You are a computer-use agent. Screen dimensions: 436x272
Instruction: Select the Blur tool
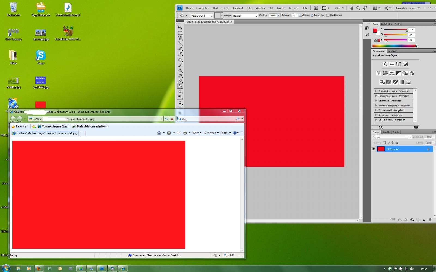(180, 91)
